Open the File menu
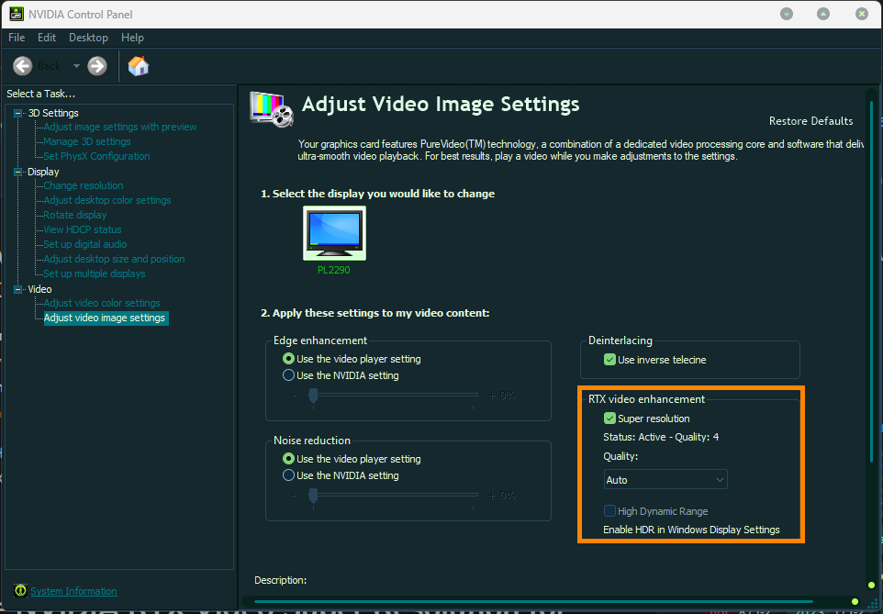 point(17,38)
